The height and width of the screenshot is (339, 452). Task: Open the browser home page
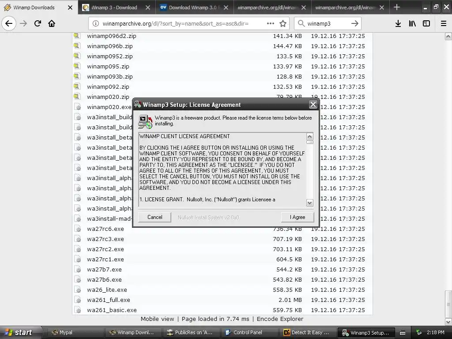click(x=52, y=23)
